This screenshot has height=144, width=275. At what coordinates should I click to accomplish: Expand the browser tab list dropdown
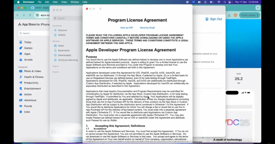[x=258, y=8]
